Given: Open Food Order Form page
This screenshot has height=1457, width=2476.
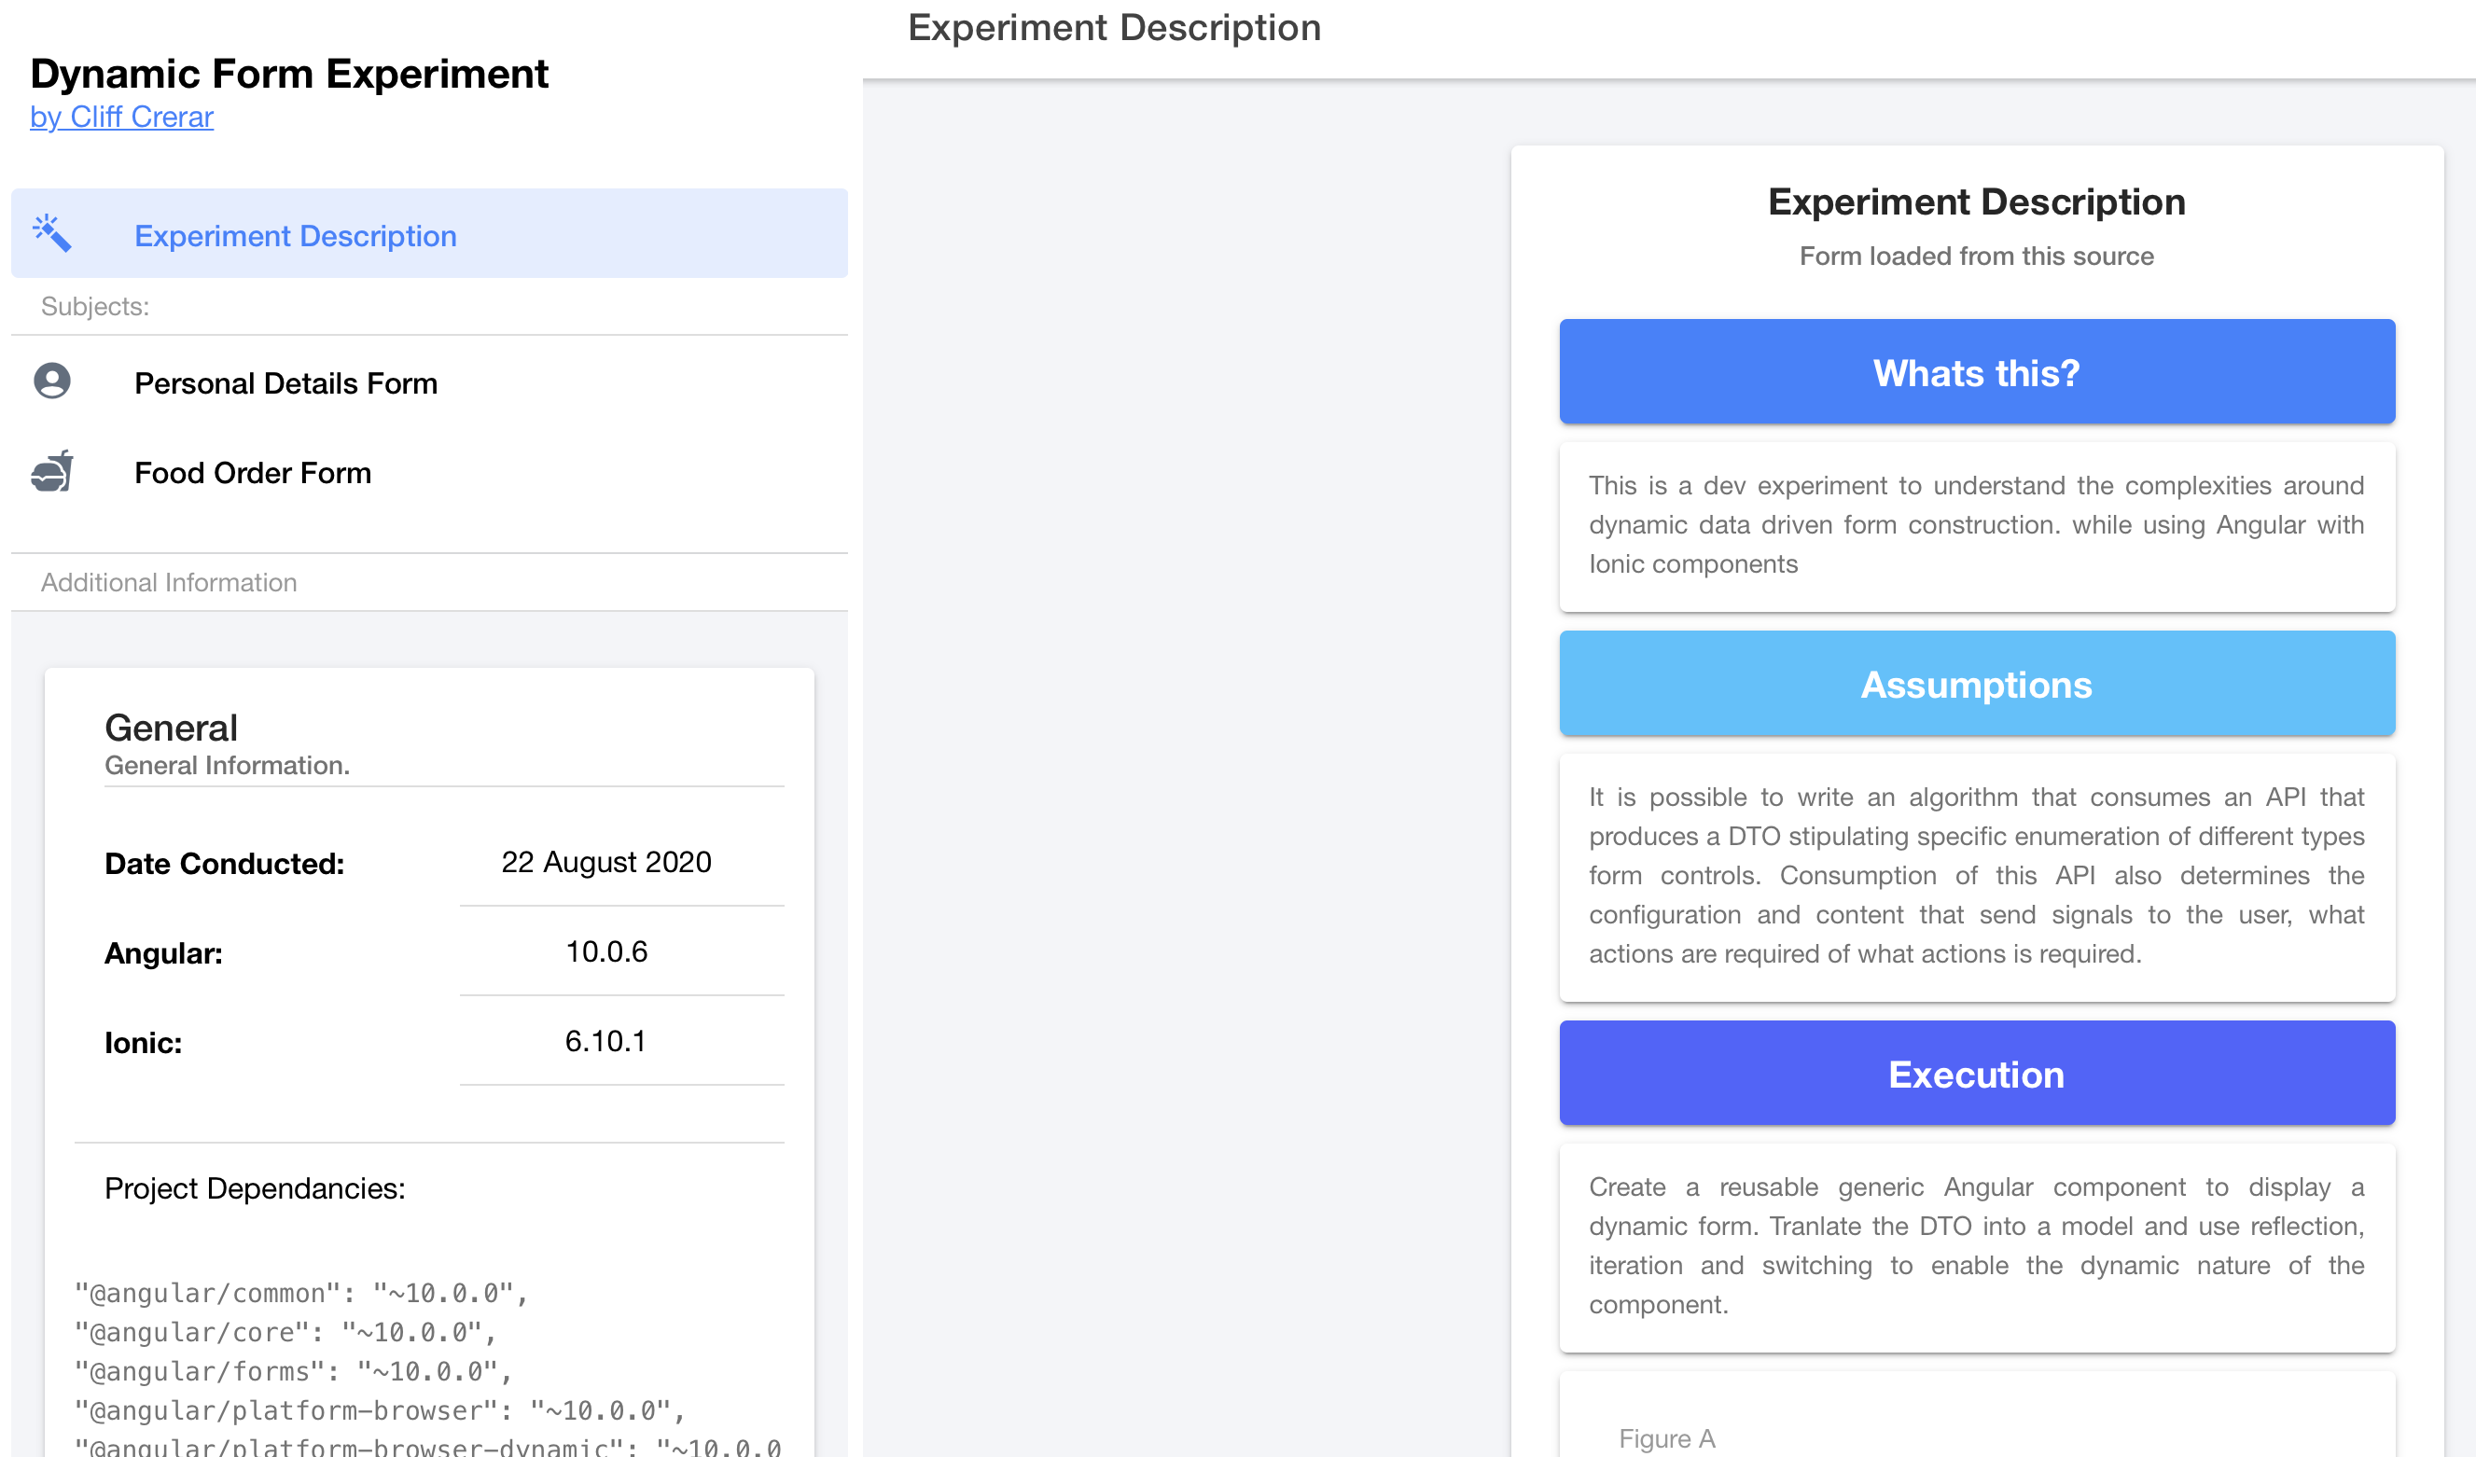Looking at the screenshot, I should click(253, 473).
